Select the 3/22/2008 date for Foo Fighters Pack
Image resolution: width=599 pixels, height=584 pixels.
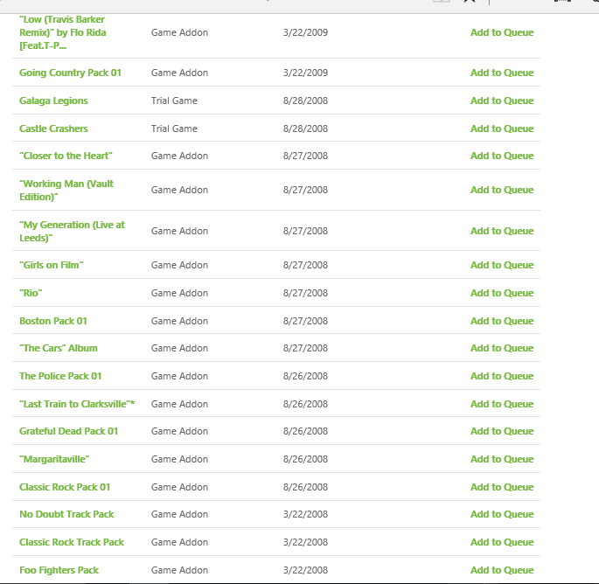click(305, 570)
